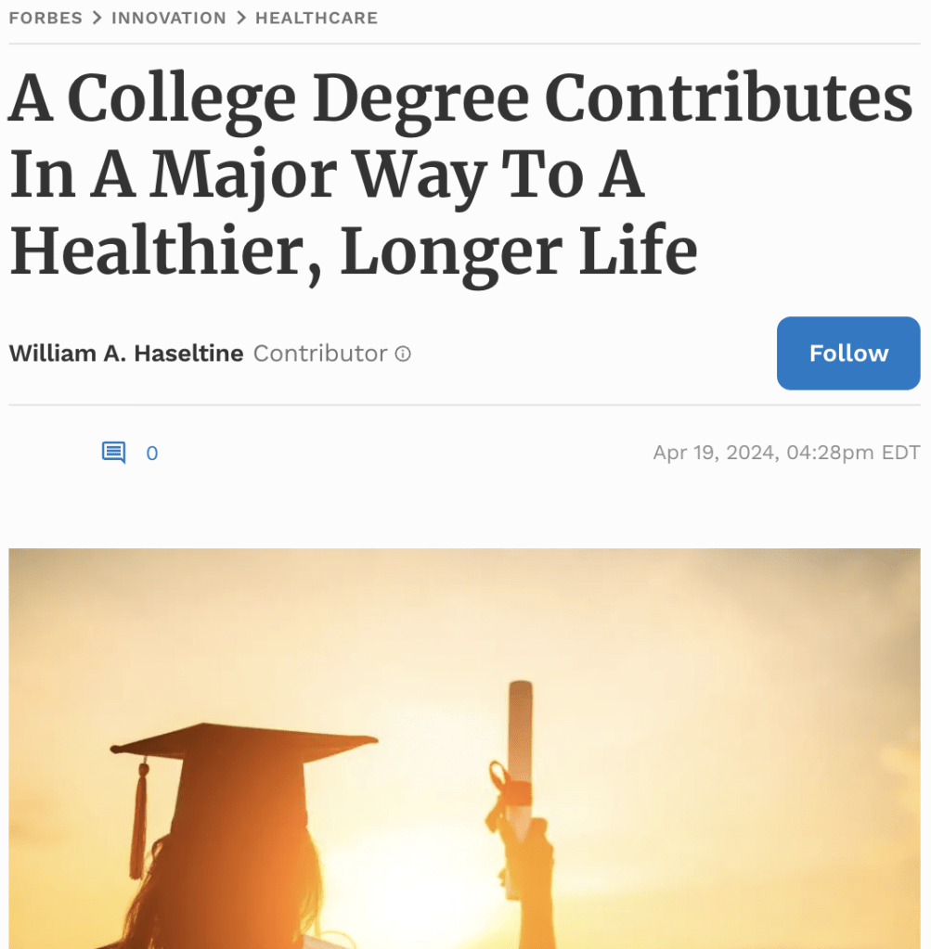The height and width of the screenshot is (949, 931).
Task: Click the Apr 19, 2024 timestamp
Action: coord(786,453)
